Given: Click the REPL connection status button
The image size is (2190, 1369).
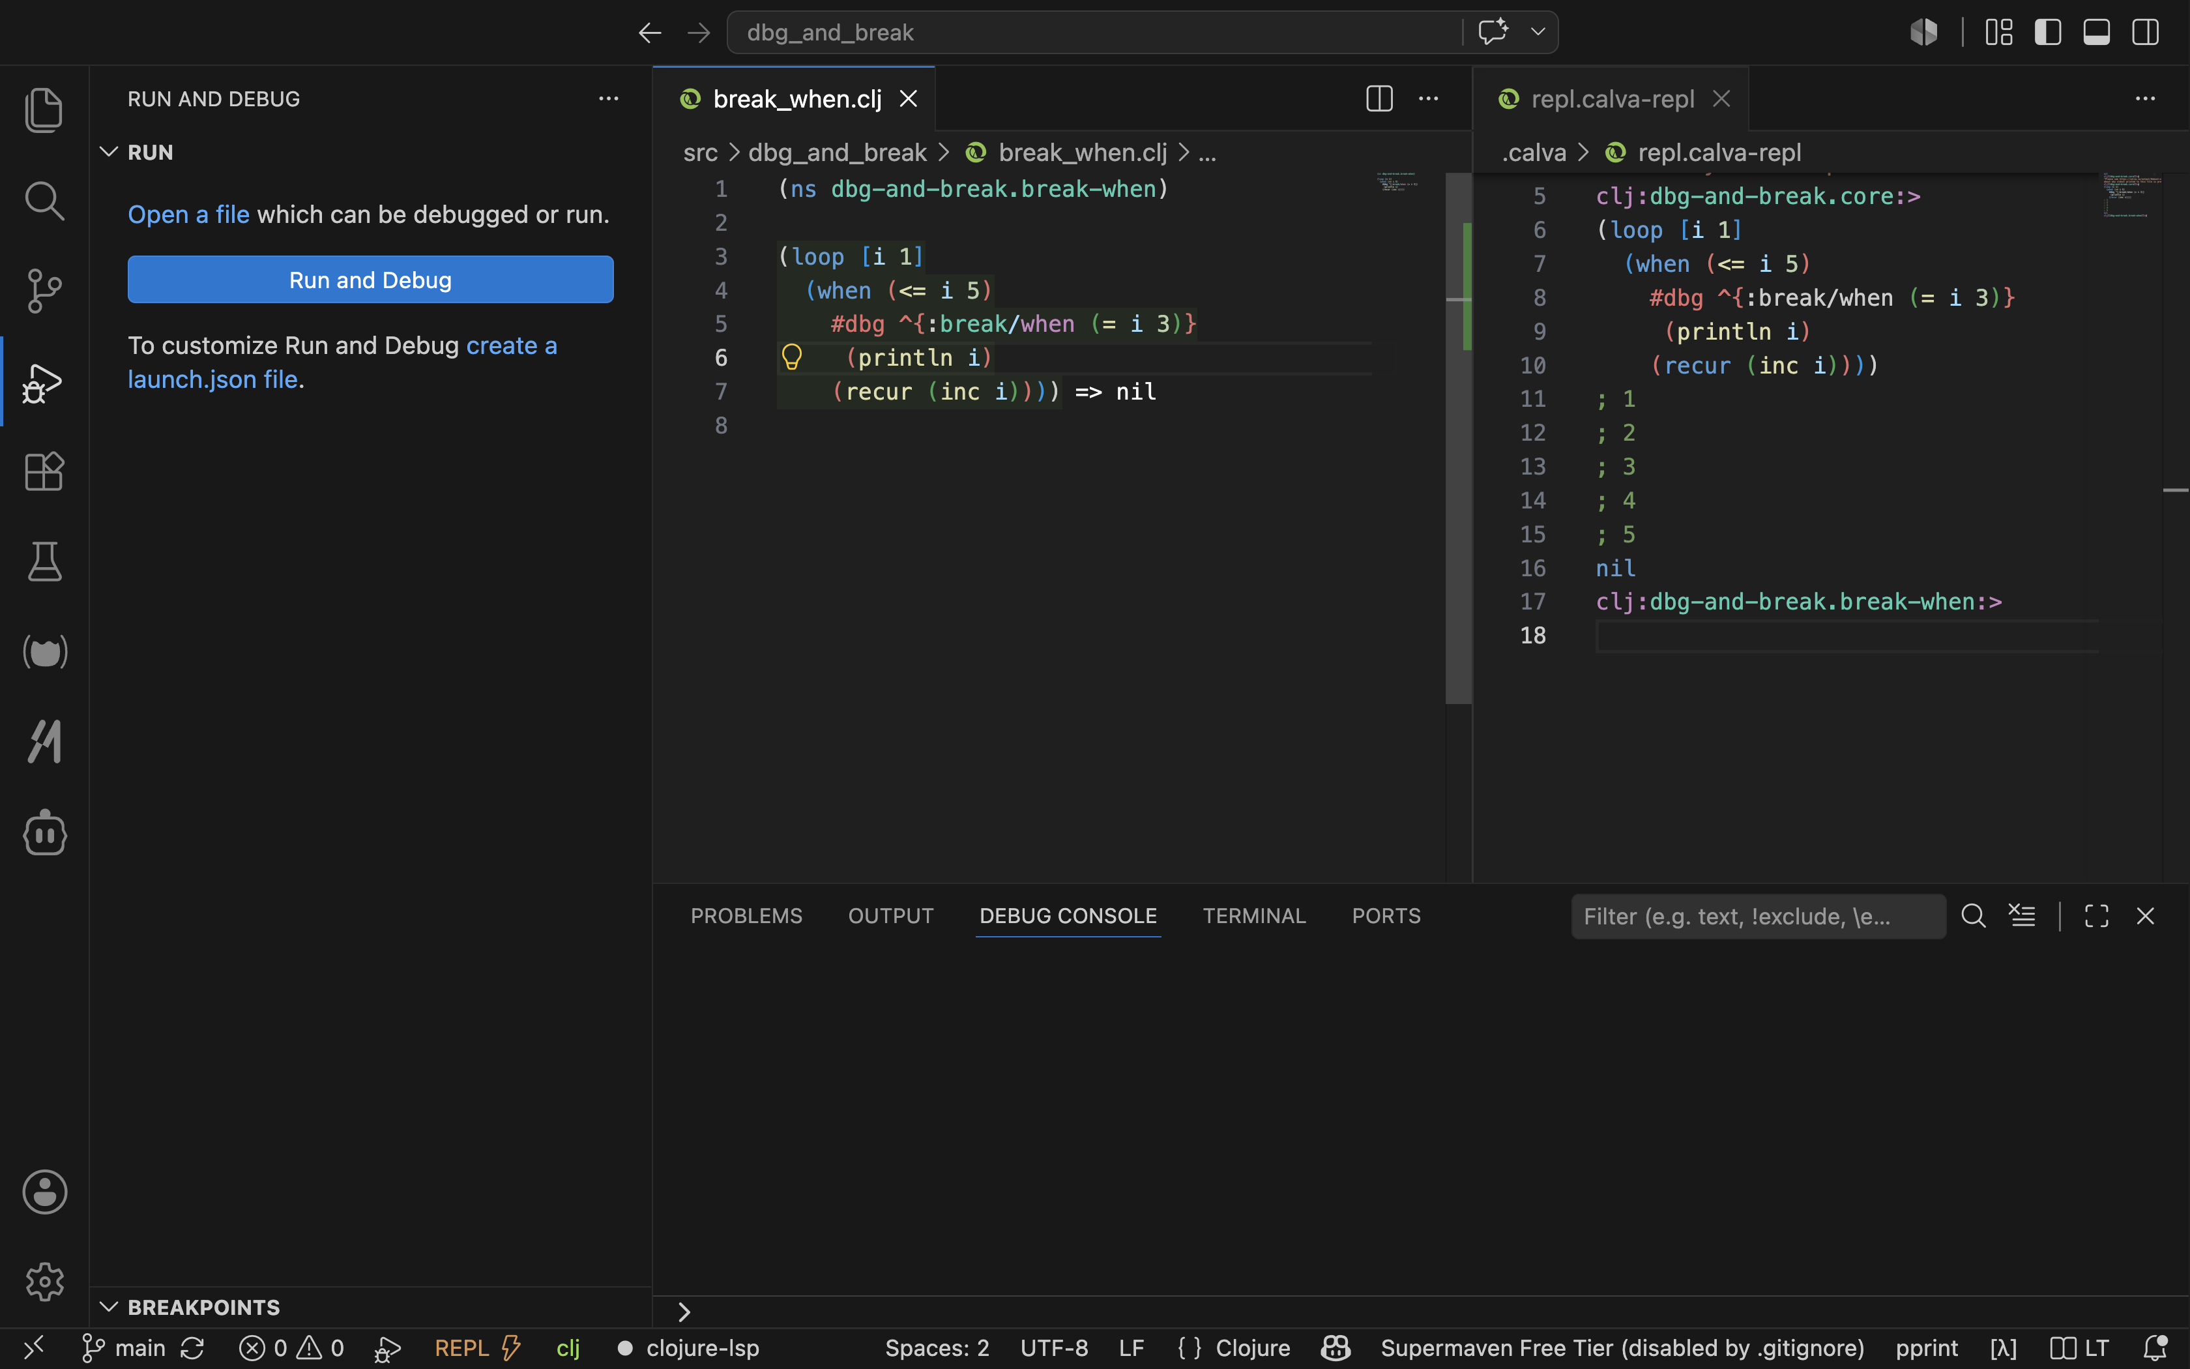Looking at the screenshot, I should pyautogui.click(x=477, y=1348).
